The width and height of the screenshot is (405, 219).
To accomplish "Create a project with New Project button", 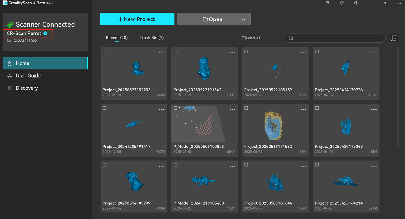I will tap(137, 19).
